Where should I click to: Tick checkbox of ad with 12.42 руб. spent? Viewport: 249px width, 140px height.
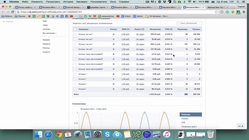pyautogui.click(x=75, y=54)
